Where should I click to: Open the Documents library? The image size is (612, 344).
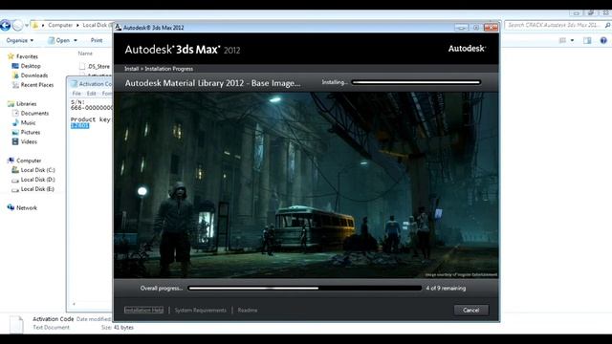coord(34,113)
